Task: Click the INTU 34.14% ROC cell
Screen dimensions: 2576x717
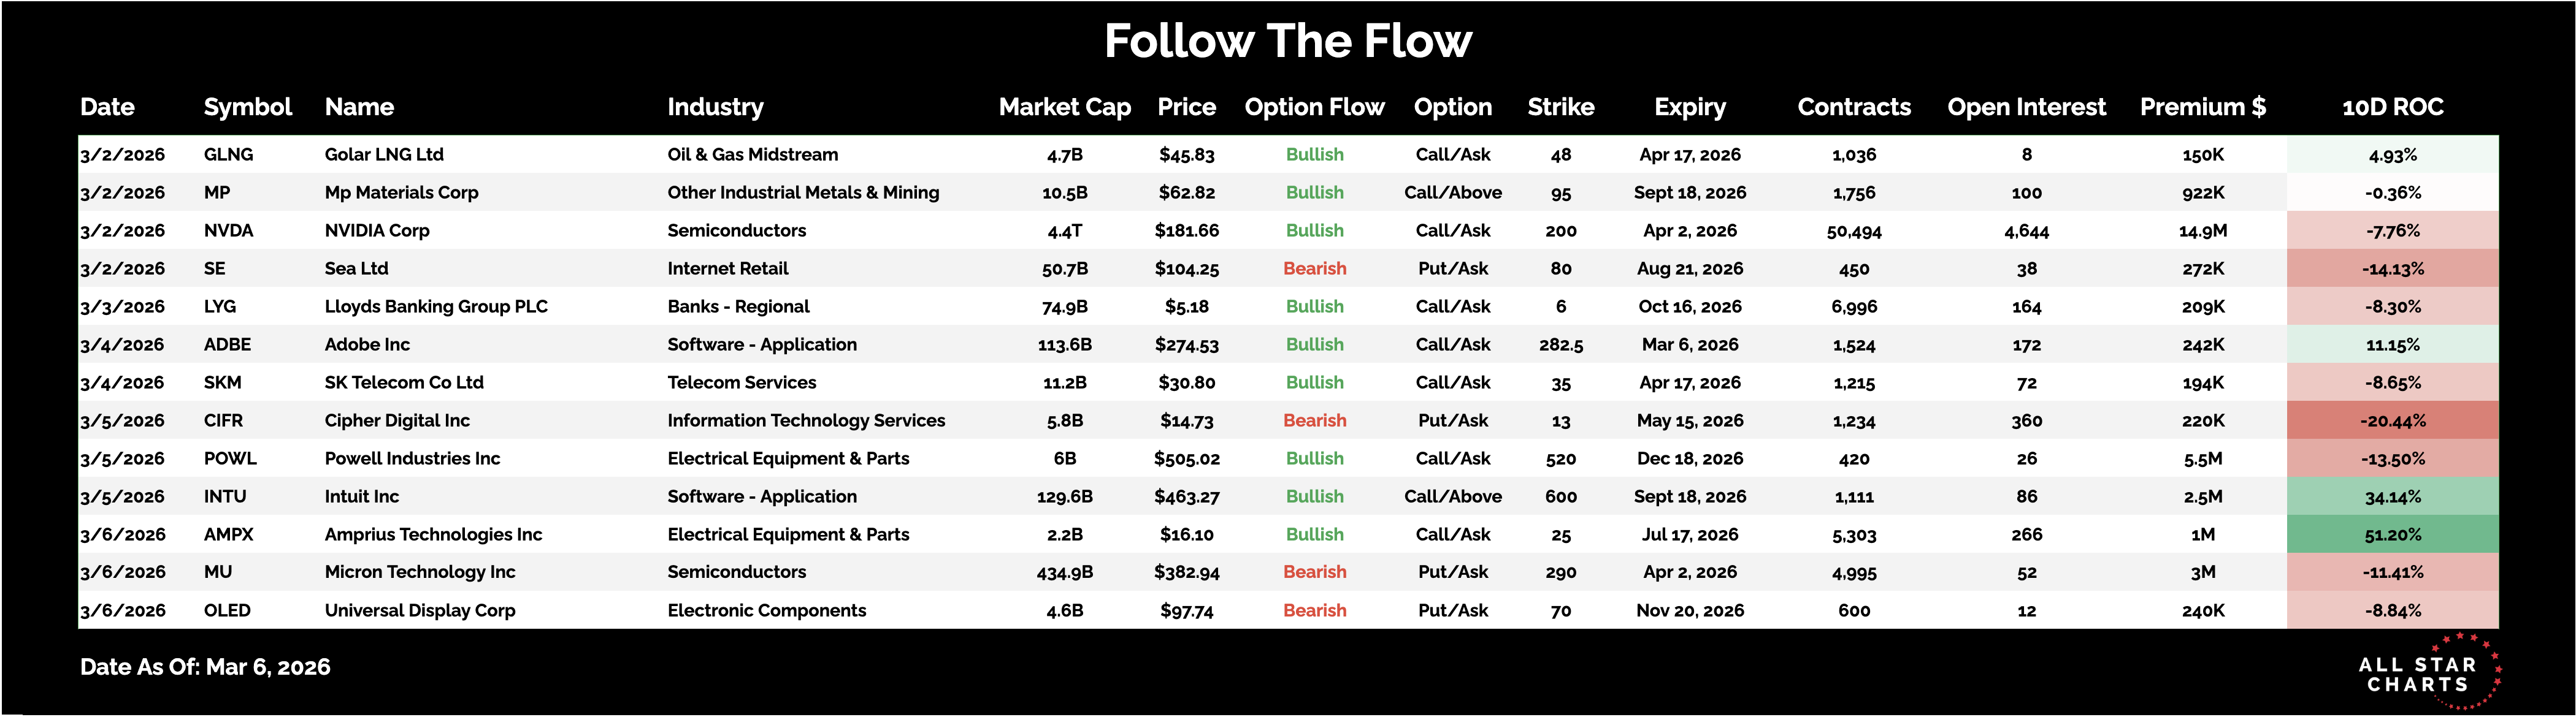Action: 2392,496
